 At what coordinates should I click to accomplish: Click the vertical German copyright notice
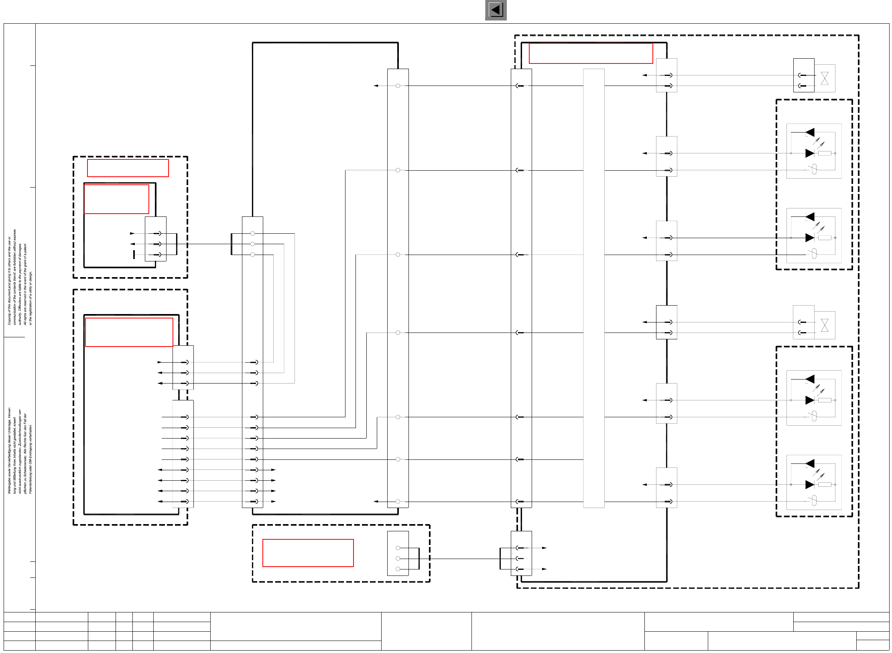point(19,451)
